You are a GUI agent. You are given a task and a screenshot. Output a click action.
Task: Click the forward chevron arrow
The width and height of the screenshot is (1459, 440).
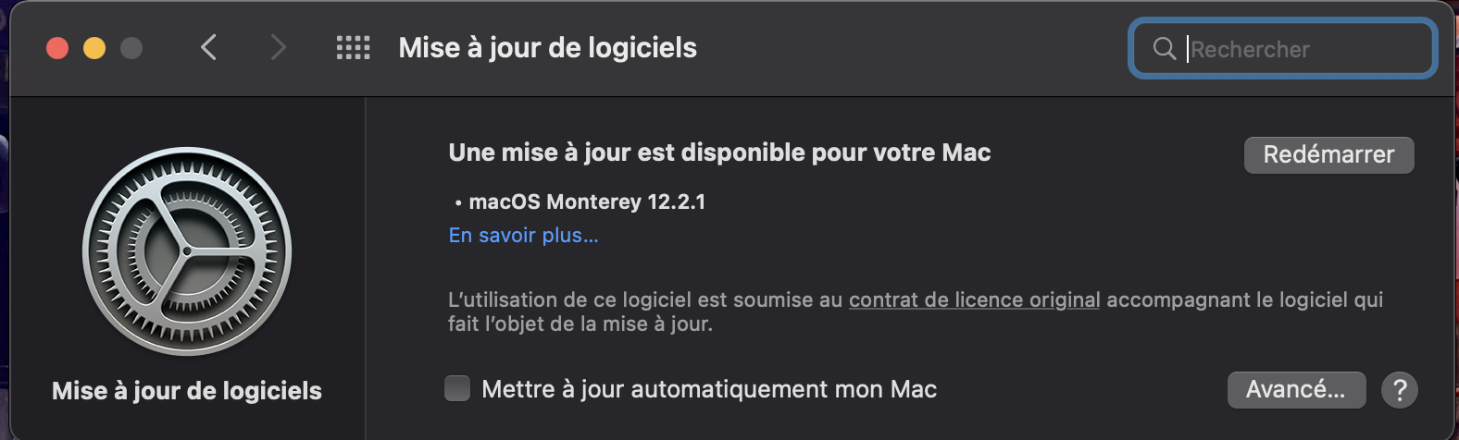pyautogui.click(x=278, y=48)
